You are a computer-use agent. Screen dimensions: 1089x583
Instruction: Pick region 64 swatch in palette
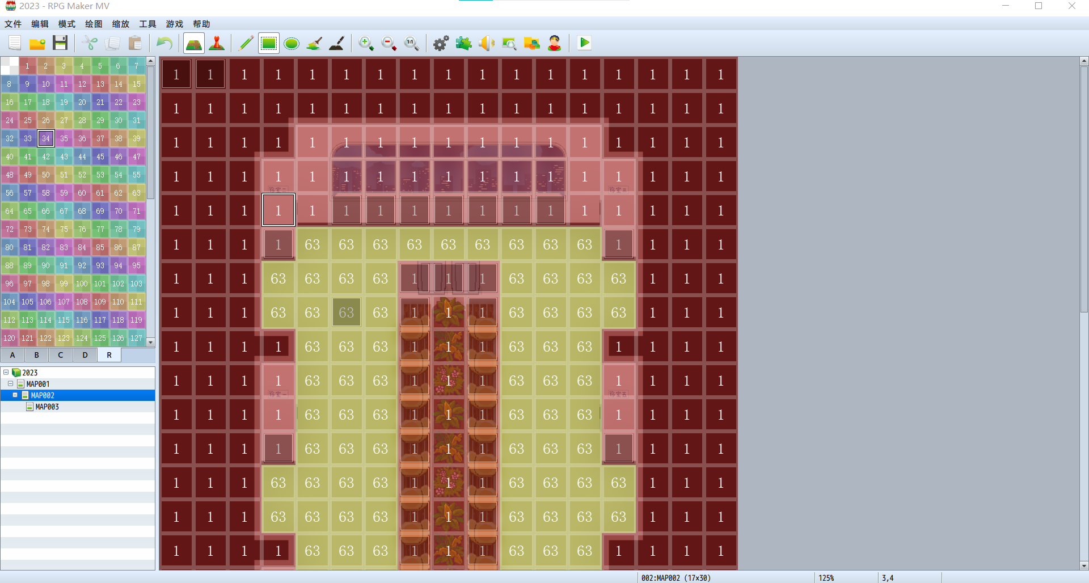click(x=10, y=211)
